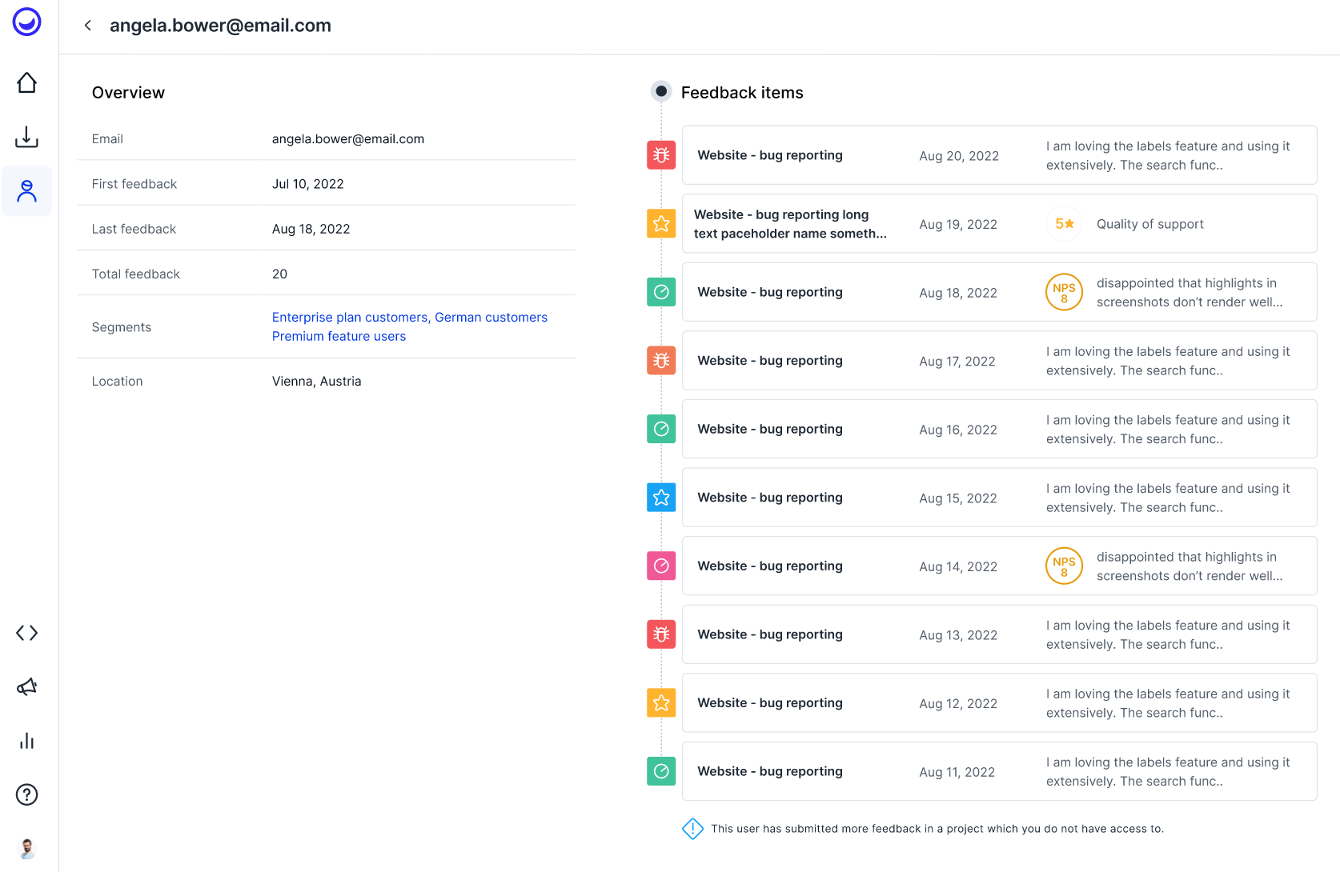Click the Location value Vienna, Austria

[x=317, y=382]
